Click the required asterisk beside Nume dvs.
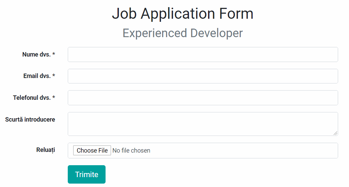This screenshot has height=187, width=349. click(x=54, y=54)
